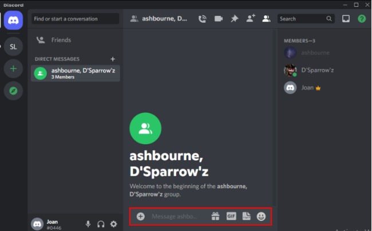Click the group icon beside header title
Screen dimensions: 372x231
(x=134, y=19)
